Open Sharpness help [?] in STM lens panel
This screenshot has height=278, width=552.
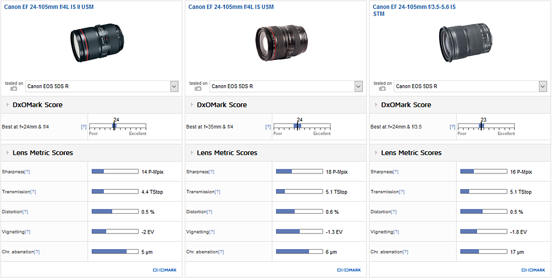pos(396,172)
